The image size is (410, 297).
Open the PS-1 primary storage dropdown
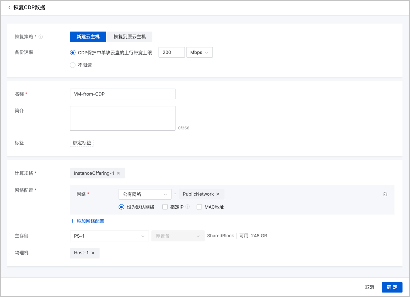click(109, 236)
